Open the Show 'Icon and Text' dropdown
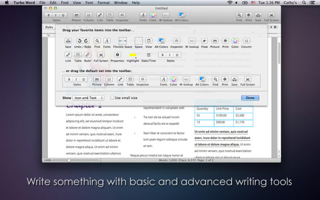Screen dimensions: 320x200 point(88,98)
